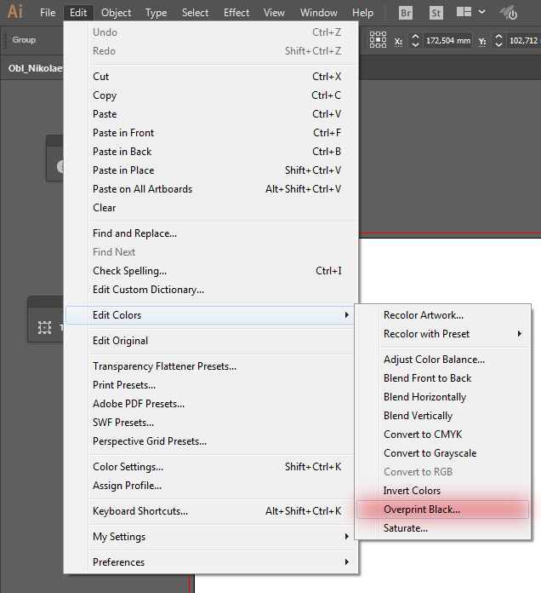
Task: Click the Adobe Illustrator Ai logo icon
Action: coord(15,12)
